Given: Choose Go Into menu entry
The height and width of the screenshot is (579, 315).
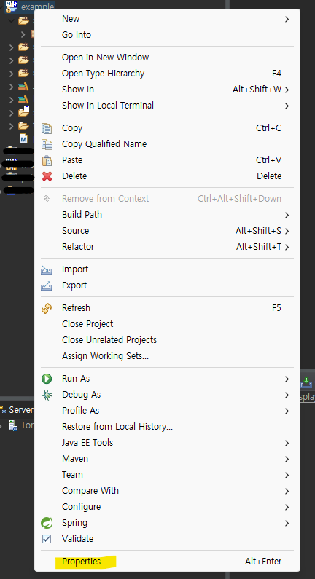Looking at the screenshot, I should [167, 35].
